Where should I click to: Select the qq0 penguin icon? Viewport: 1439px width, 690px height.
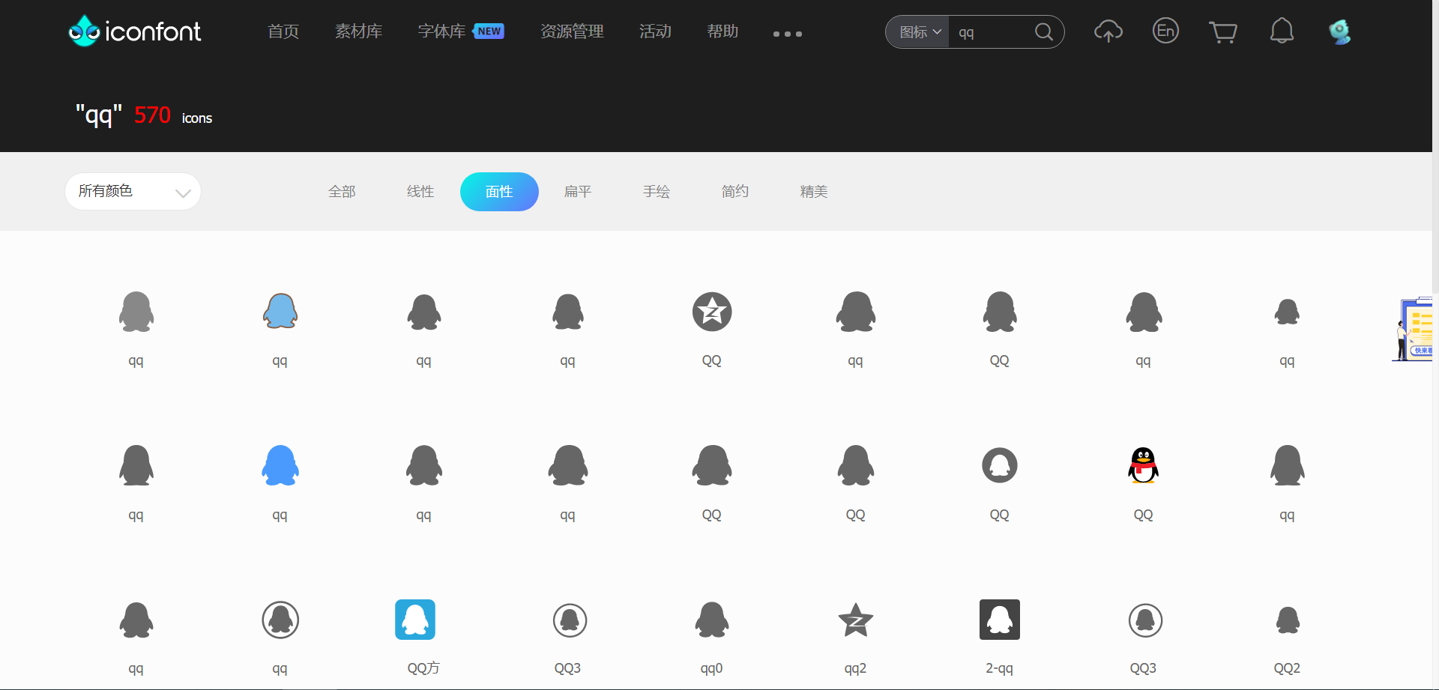(712, 620)
